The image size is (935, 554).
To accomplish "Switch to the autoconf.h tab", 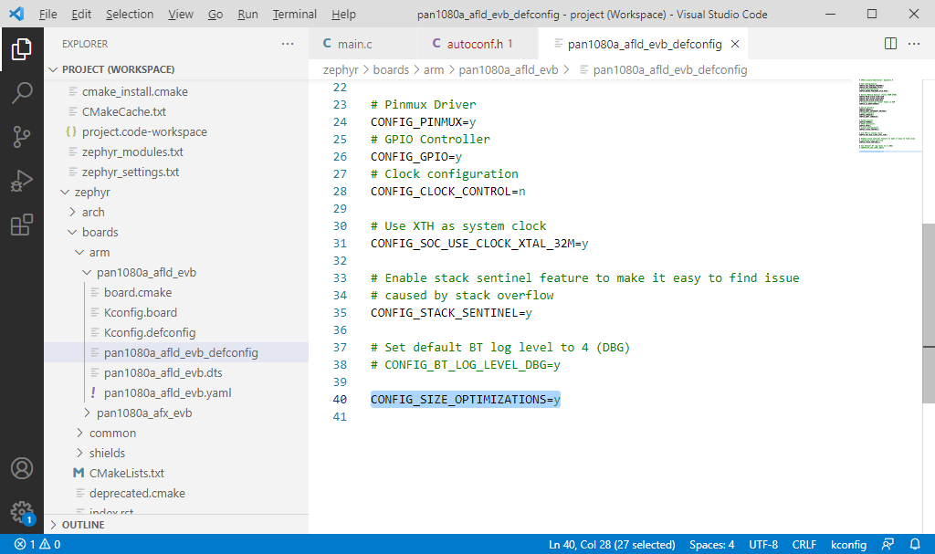I will click(478, 44).
